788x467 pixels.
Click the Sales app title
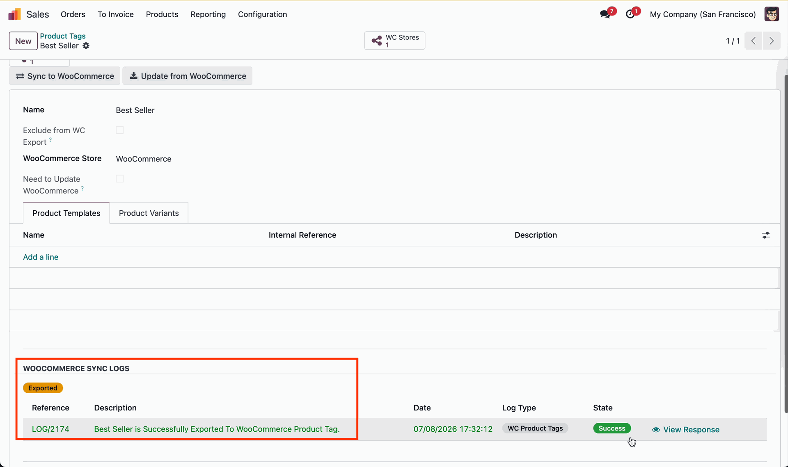point(38,14)
